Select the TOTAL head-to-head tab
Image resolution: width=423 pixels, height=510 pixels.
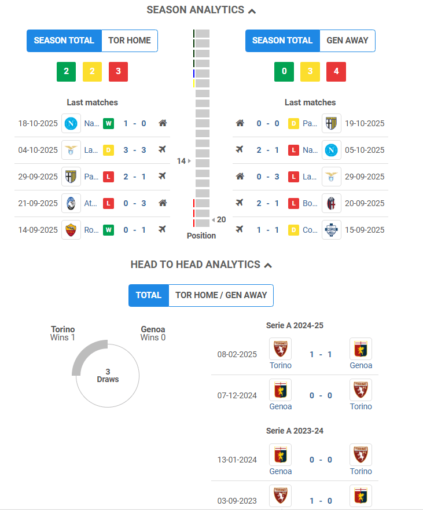pyautogui.click(x=148, y=295)
